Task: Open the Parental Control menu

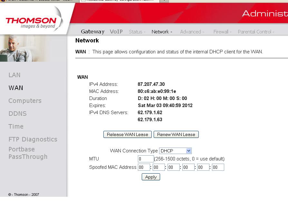Action: [x=256, y=32]
